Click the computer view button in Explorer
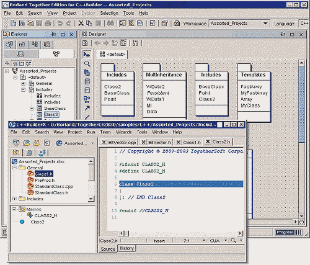The width and height of the screenshot is (310, 265). (20, 54)
